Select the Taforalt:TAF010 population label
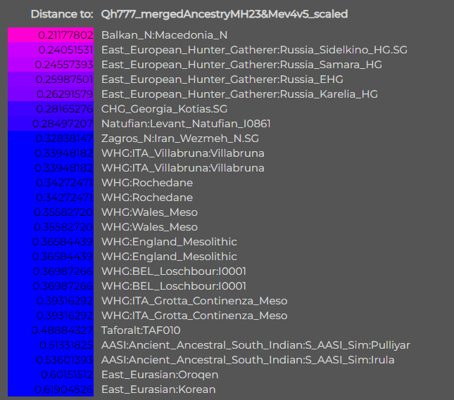Screen dimensions: 454x400 pyautogui.click(x=141, y=330)
